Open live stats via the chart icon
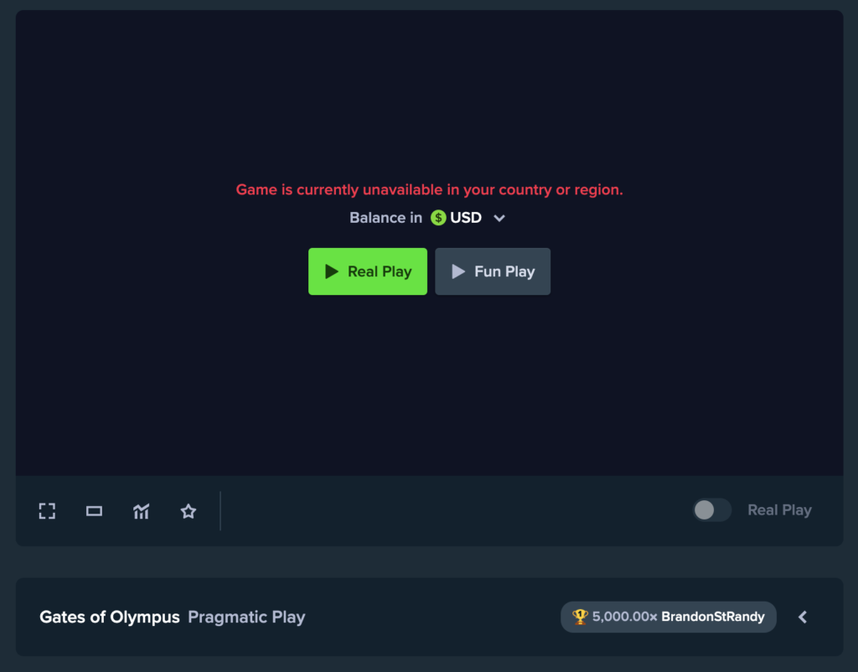858x672 pixels. coord(141,511)
